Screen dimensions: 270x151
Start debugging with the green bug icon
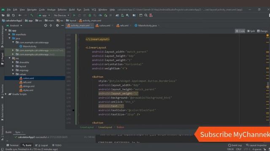90,16
